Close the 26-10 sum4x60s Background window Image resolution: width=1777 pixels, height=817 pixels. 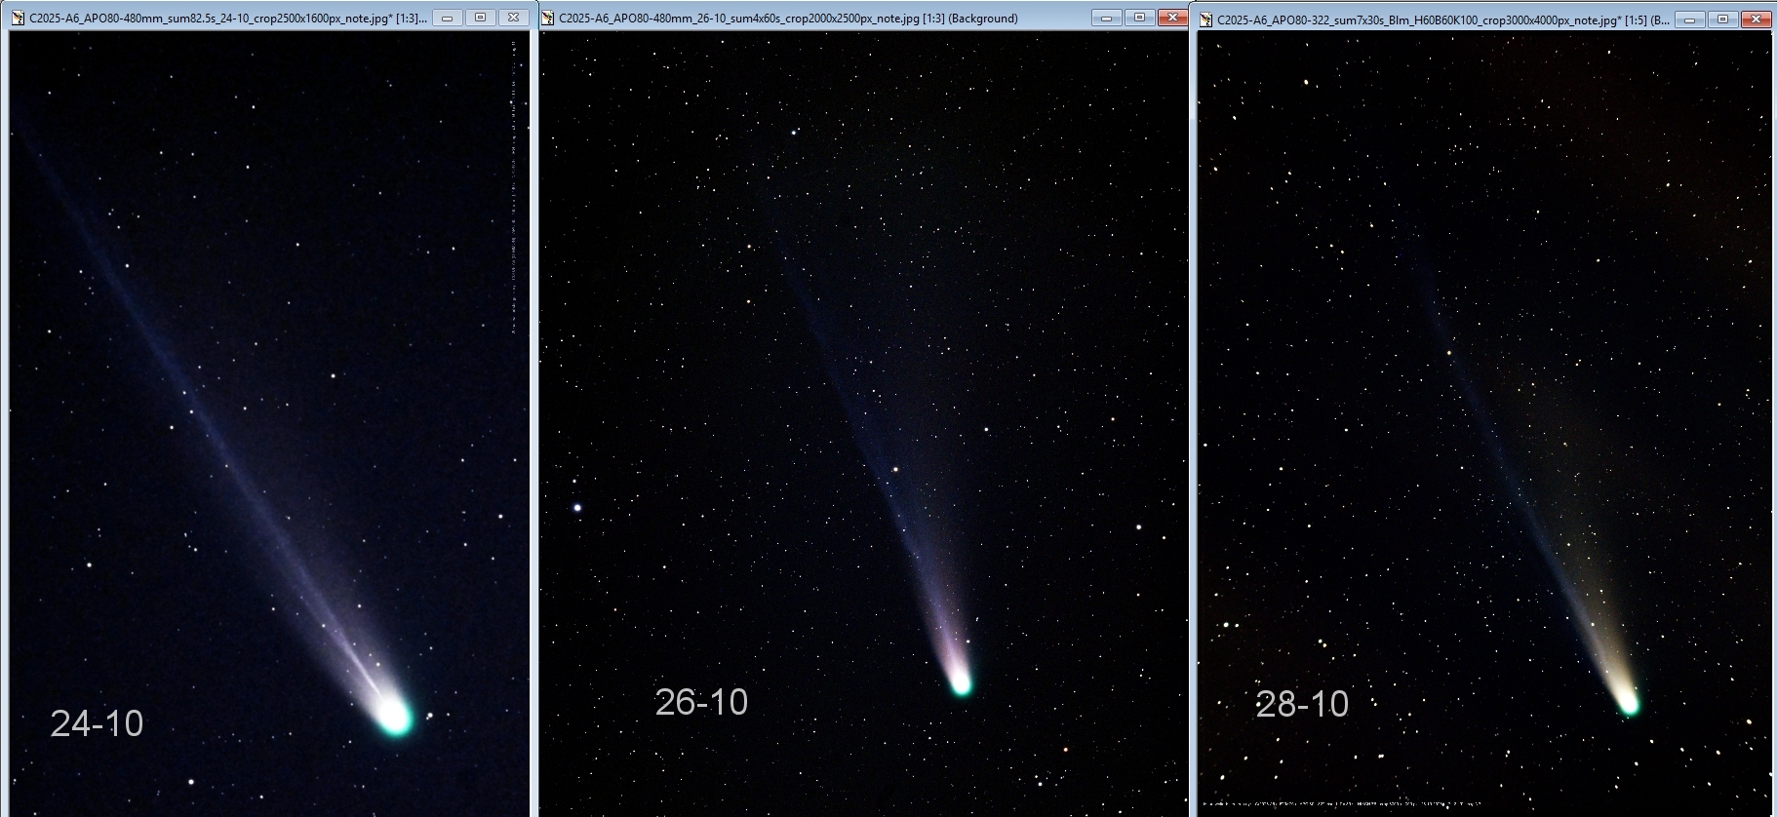pyautogui.click(x=1172, y=18)
